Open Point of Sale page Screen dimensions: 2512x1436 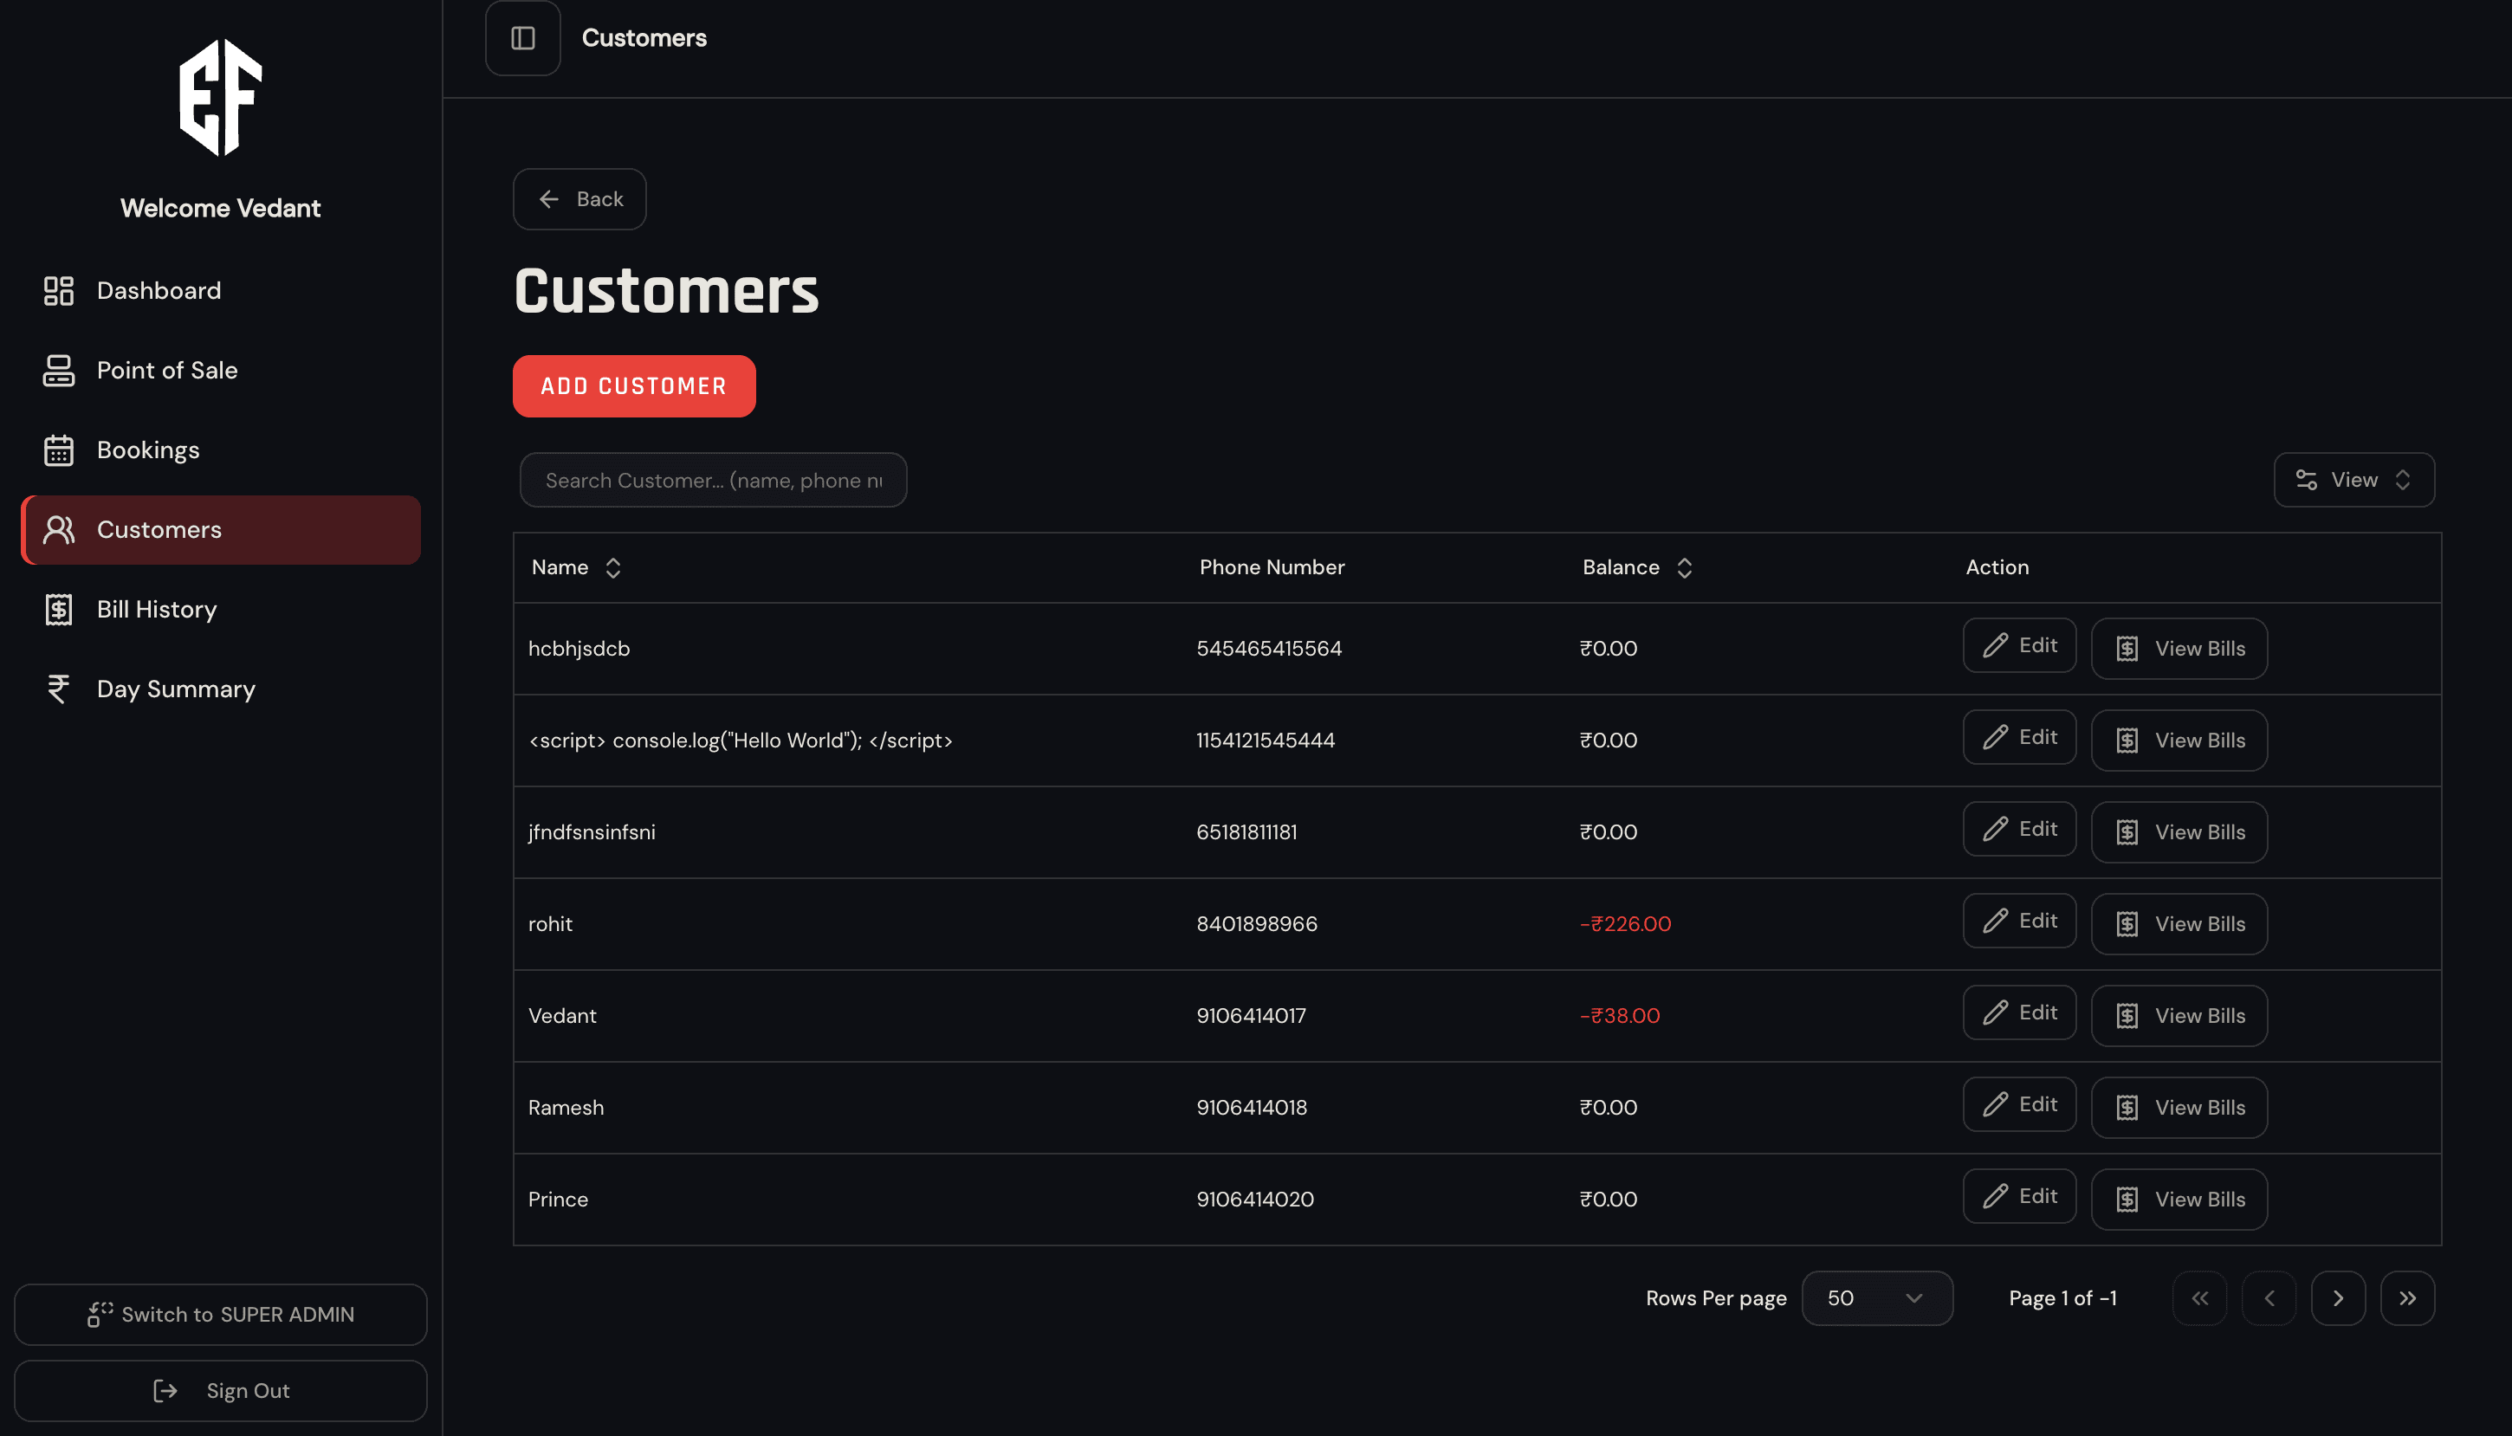(x=221, y=370)
